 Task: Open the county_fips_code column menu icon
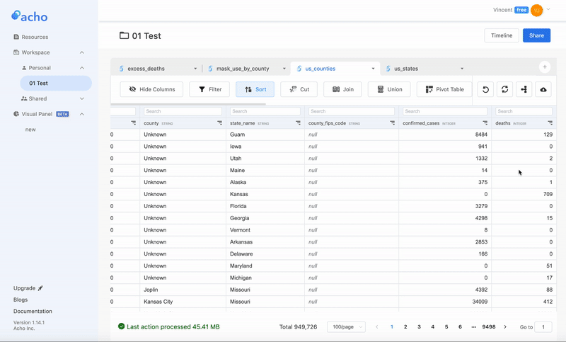pyautogui.click(x=393, y=123)
